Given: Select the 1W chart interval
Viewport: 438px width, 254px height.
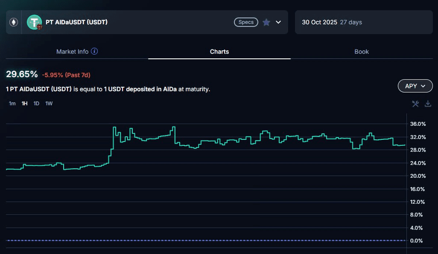Looking at the screenshot, I should pyautogui.click(x=49, y=104).
